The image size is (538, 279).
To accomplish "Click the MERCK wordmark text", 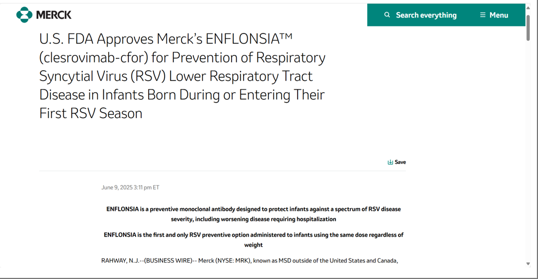I will tap(54, 15).
